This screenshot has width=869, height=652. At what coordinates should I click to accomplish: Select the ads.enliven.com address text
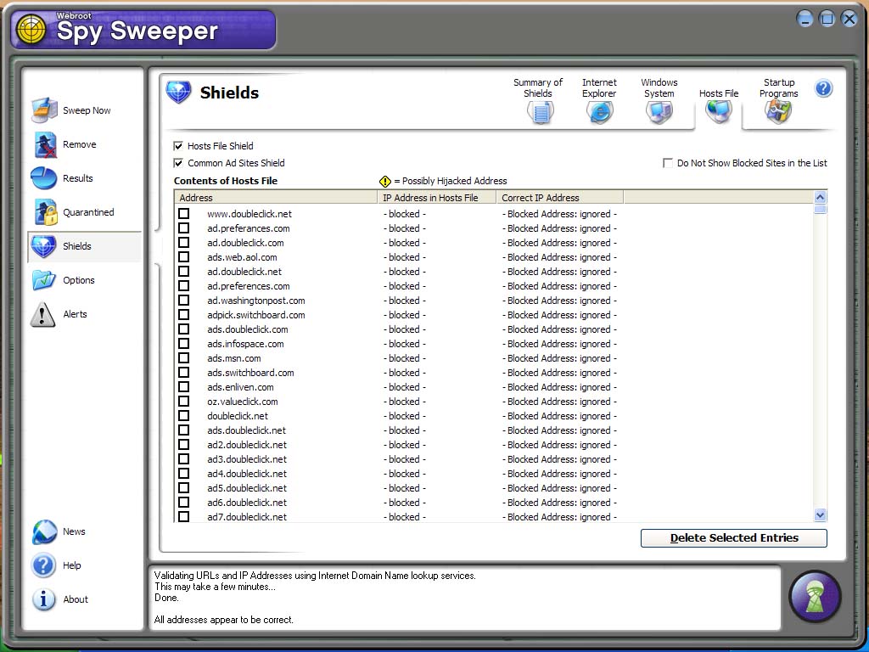(x=240, y=387)
